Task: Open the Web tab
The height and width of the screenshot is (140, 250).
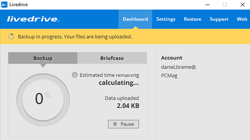Action: coord(242,19)
